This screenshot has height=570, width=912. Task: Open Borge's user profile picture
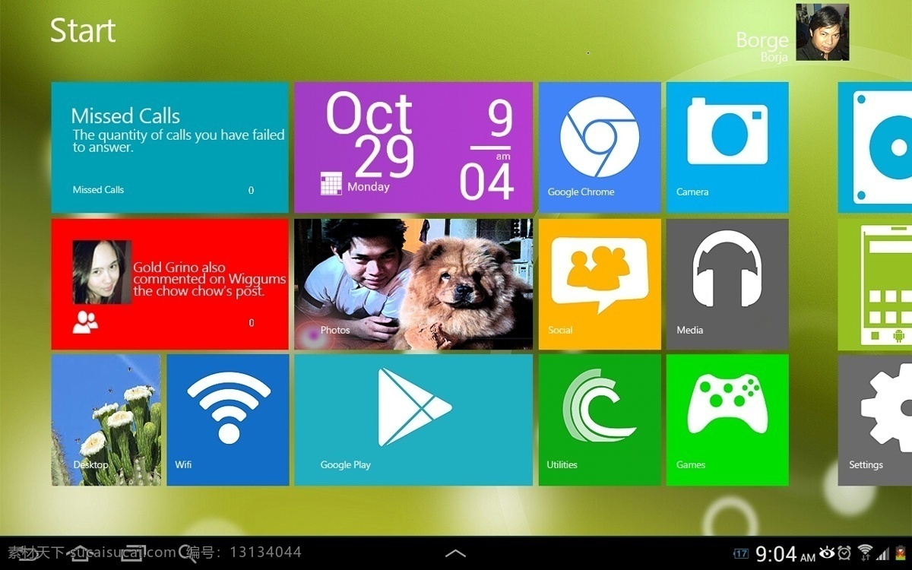coord(822,32)
